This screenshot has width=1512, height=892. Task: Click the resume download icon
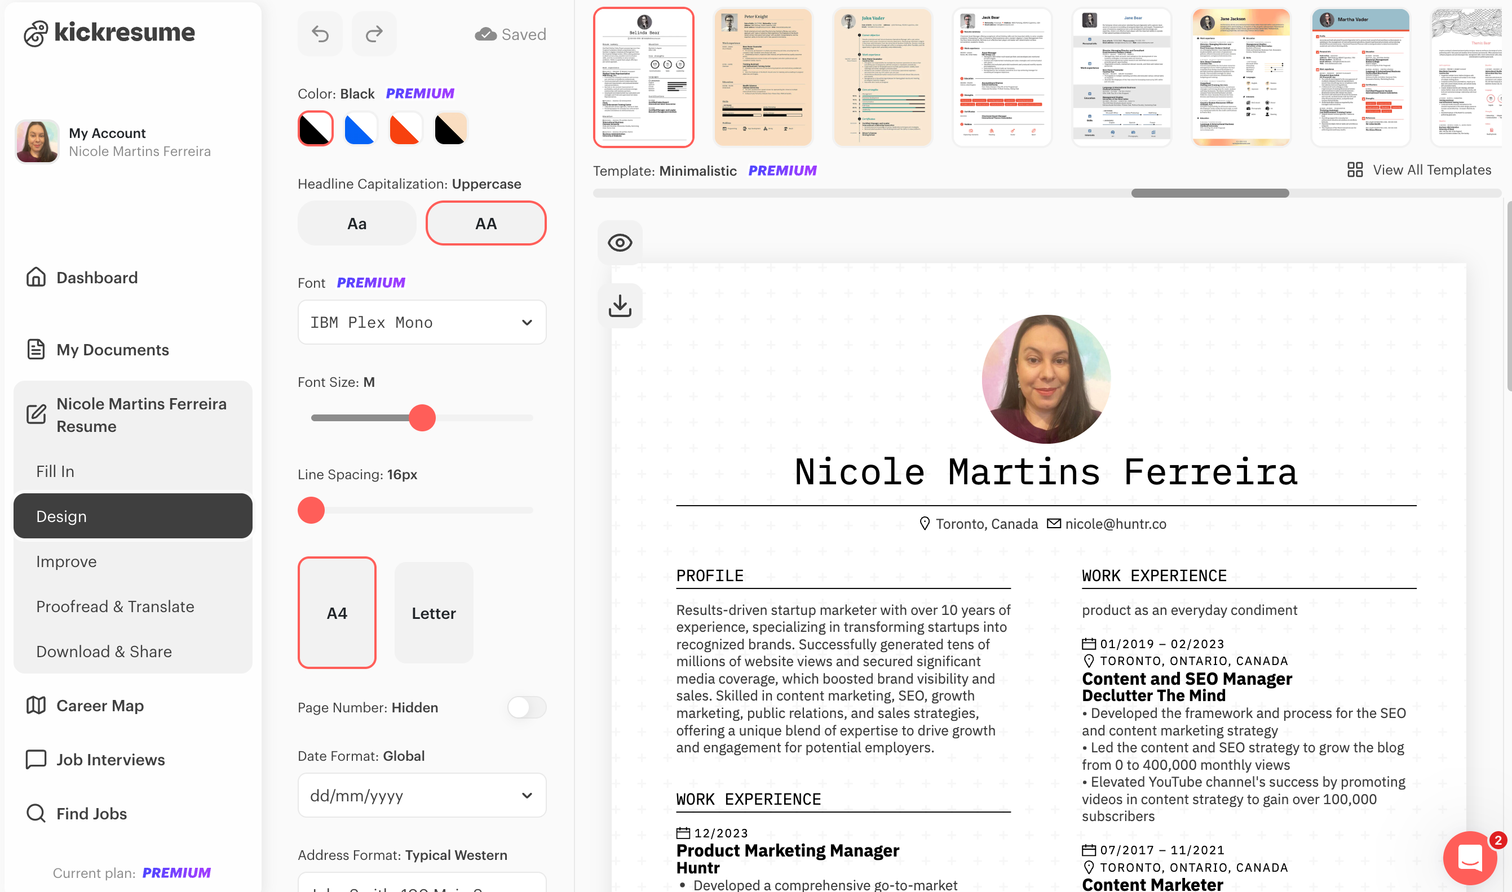coord(620,305)
